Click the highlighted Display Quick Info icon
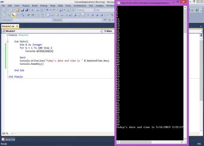 point(13,15)
